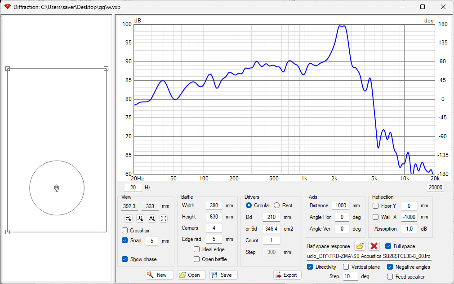Image resolution: width=454 pixels, height=284 pixels.
Task: Uncheck Show phase
Action: pyautogui.click(x=125, y=259)
